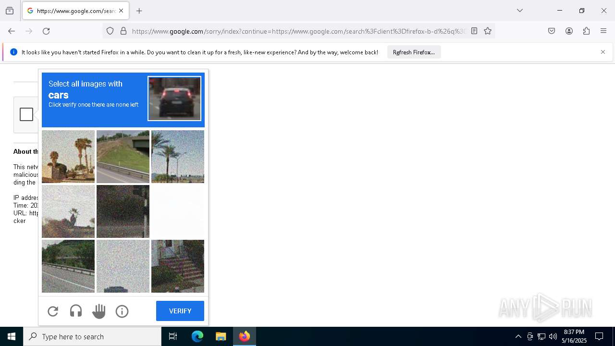Select the dark pole tile
615x346 pixels.
pos(123,211)
